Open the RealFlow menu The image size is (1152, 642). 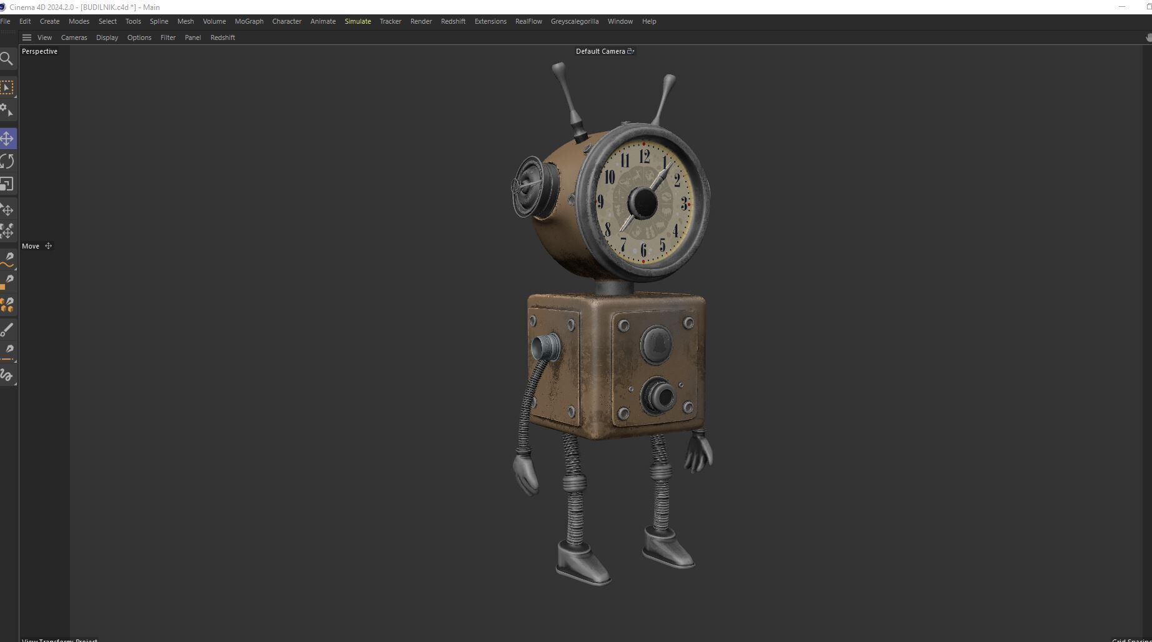point(529,21)
